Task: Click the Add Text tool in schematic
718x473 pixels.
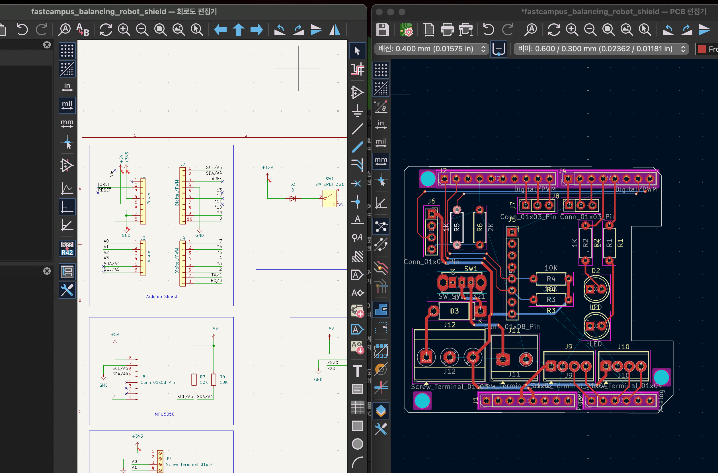Action: [358, 371]
